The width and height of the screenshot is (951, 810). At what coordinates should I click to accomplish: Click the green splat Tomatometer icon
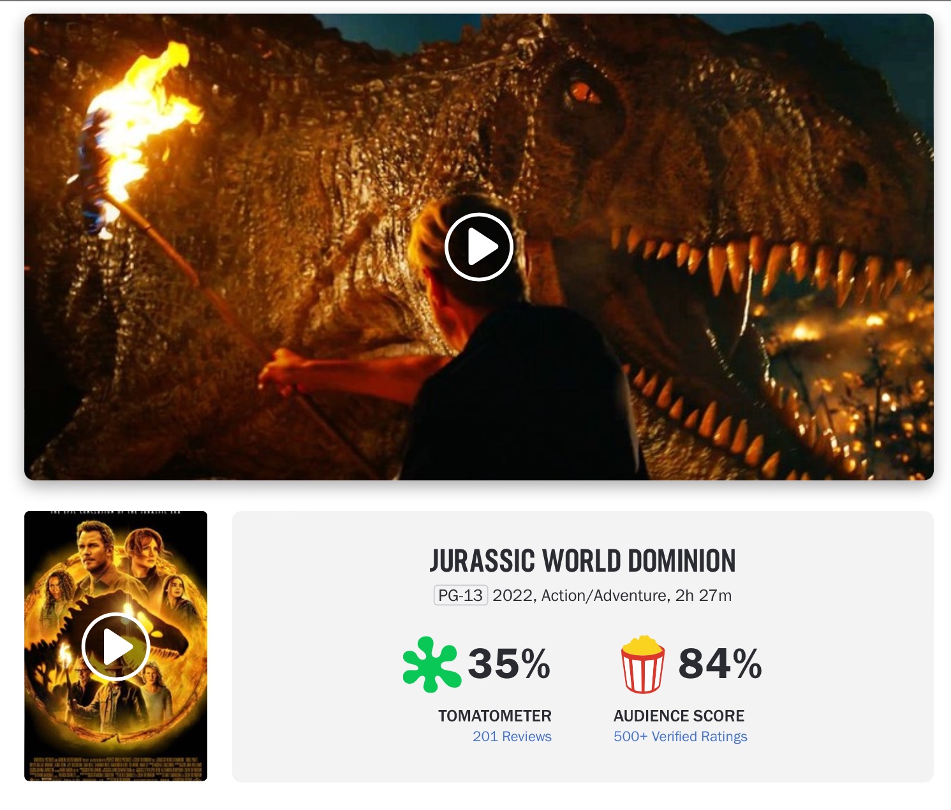[x=432, y=664]
